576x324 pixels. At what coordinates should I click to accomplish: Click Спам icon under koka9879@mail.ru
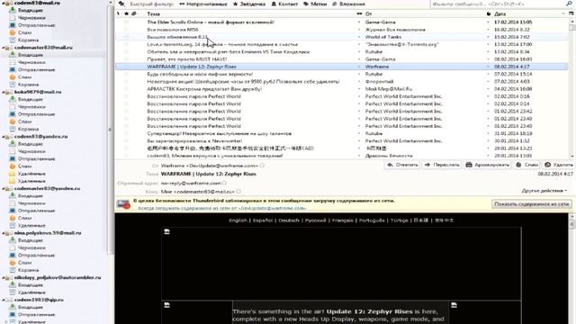coord(13,121)
